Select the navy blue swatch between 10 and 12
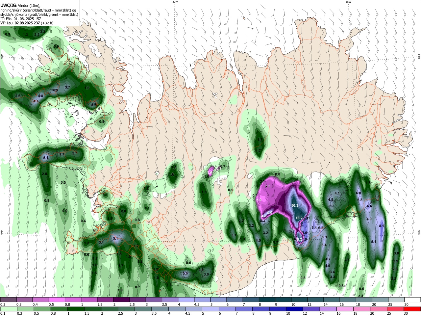Screen dimensions: 421x316 click(x=294, y=309)
